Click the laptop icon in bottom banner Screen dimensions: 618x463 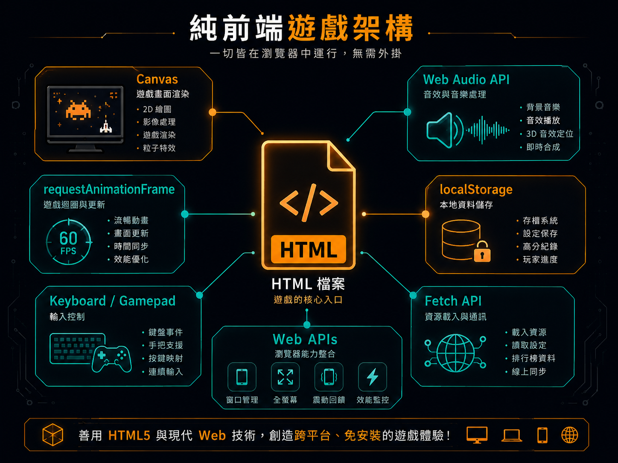(x=511, y=436)
